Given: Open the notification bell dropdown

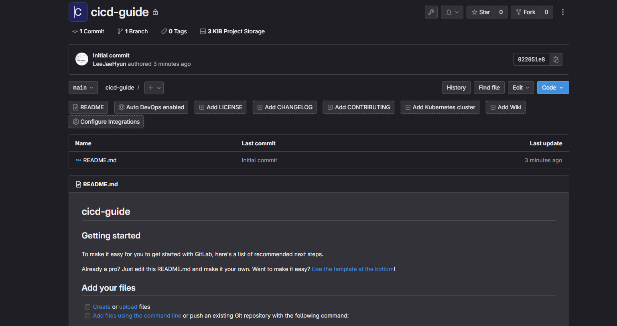Looking at the screenshot, I should 452,12.
